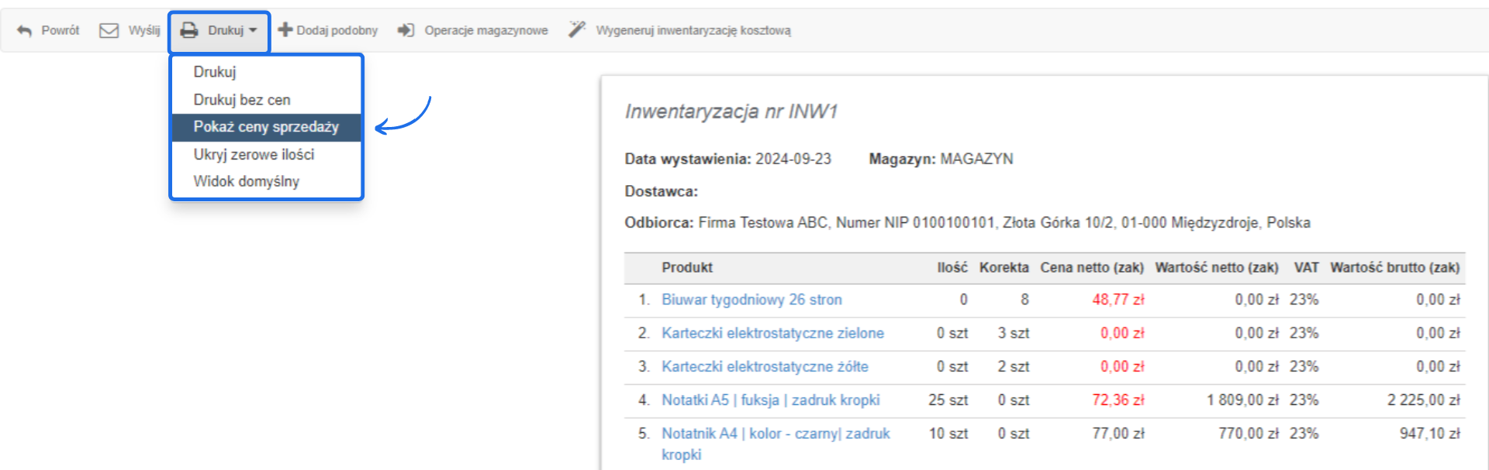This screenshot has height=470, width=1489.
Task: Click the Wyślij button label
Action: coord(144,30)
